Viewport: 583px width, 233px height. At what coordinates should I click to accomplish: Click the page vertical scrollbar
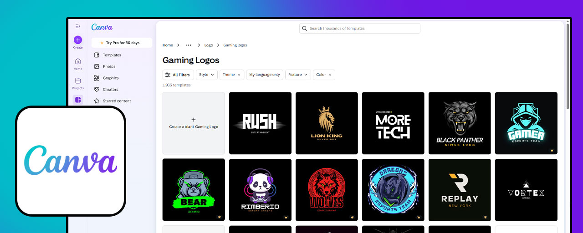(568, 66)
